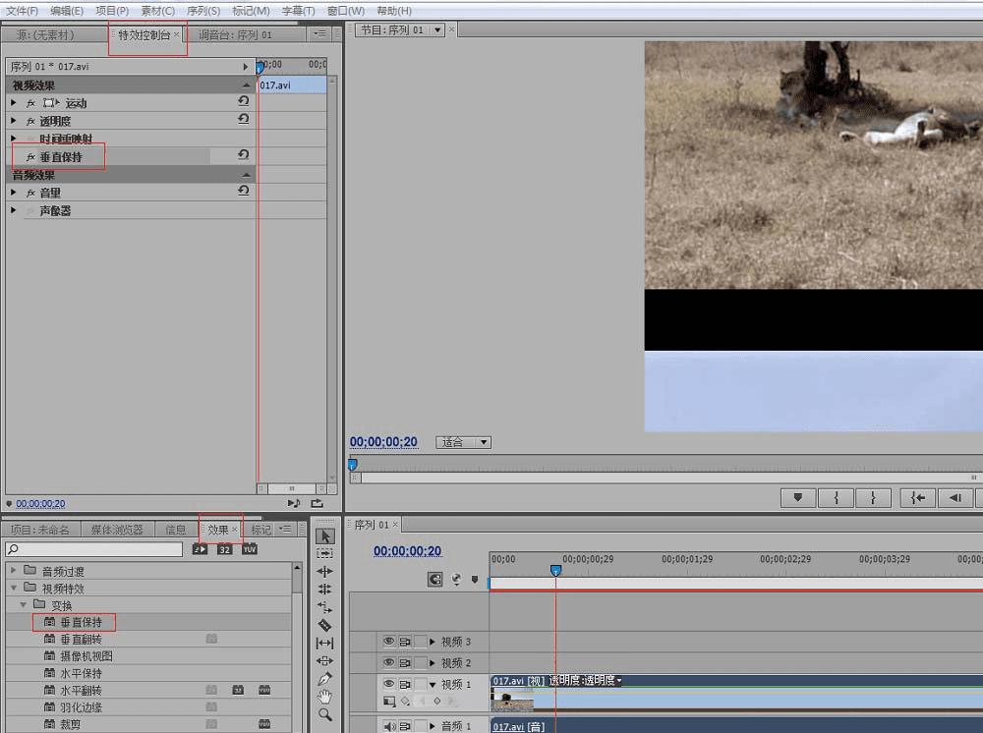Select the Pen tool in the tools panel
Image resolution: width=983 pixels, height=733 pixels.
(x=325, y=678)
